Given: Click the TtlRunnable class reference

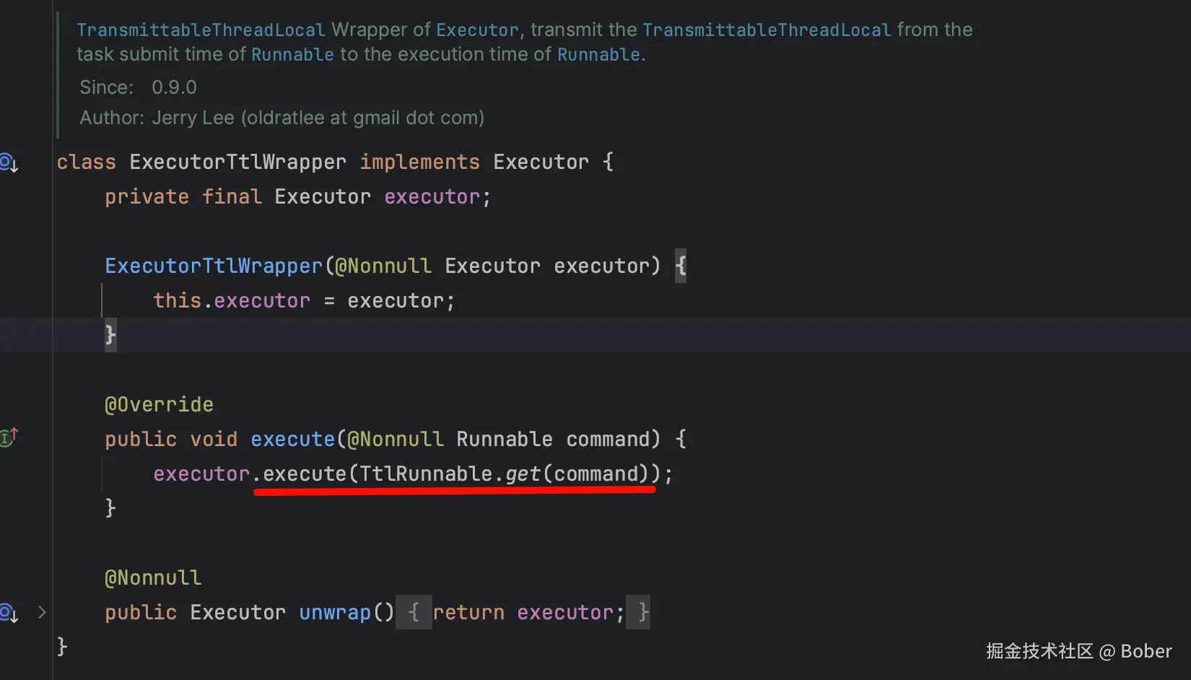Looking at the screenshot, I should click(426, 474).
